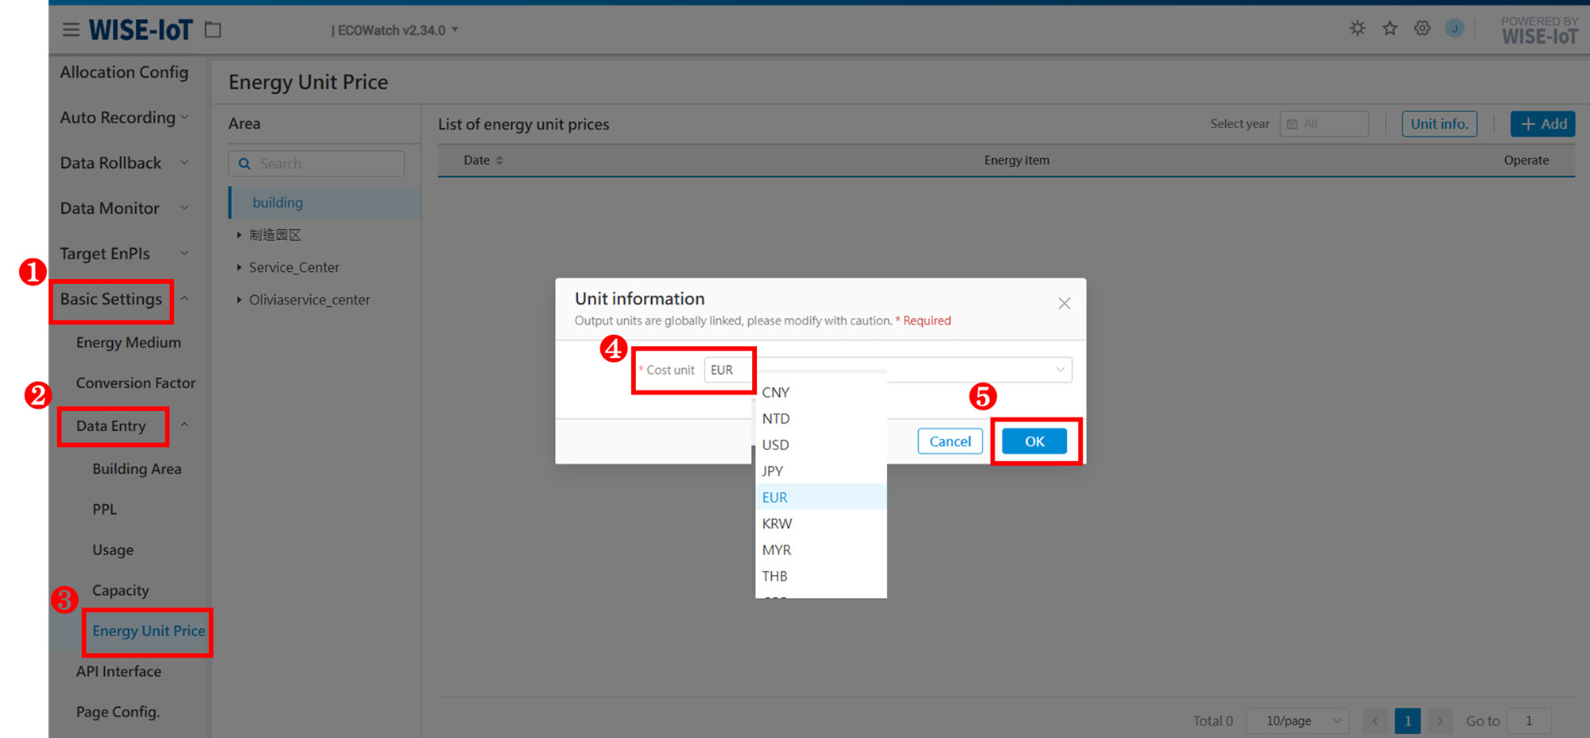Open the Usage page

(x=113, y=550)
